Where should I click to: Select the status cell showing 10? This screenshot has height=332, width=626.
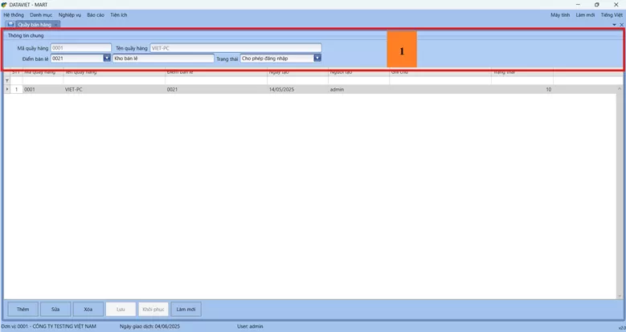coord(522,89)
